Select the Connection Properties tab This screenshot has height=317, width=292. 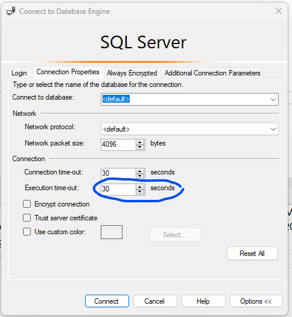click(x=68, y=72)
